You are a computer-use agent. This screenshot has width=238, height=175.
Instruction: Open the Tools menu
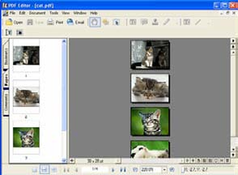tap(54, 13)
